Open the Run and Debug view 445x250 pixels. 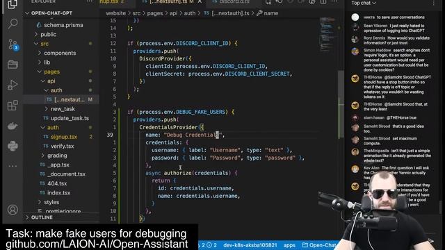[13, 85]
